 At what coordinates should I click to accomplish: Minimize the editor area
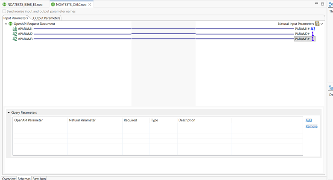(316, 3)
